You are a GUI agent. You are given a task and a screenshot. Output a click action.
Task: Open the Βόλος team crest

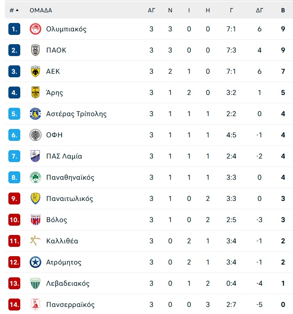point(35,219)
